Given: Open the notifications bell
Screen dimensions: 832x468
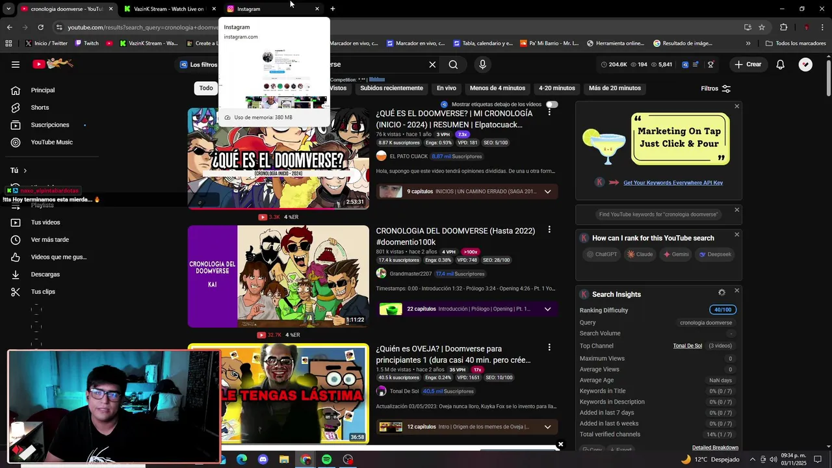Looking at the screenshot, I should 780,64.
